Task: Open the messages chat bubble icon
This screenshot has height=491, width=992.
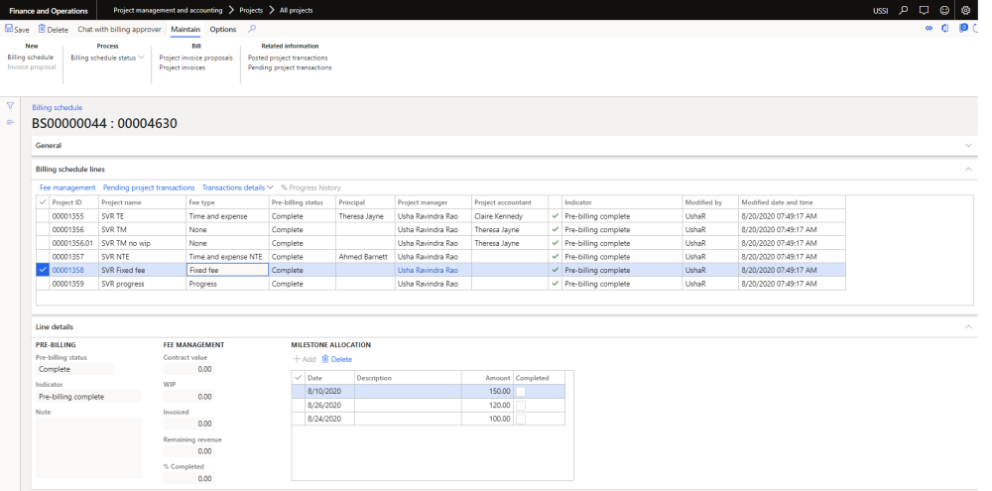Action: [925, 10]
